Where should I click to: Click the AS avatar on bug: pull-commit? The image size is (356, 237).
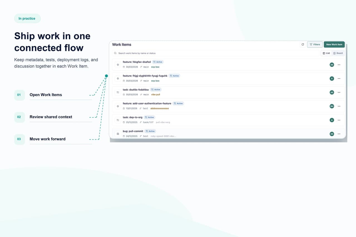click(332, 134)
